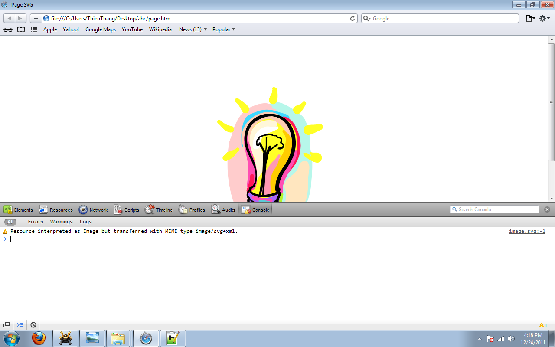Open the Google Maps bookmark
The width and height of the screenshot is (555, 347).
point(101,29)
